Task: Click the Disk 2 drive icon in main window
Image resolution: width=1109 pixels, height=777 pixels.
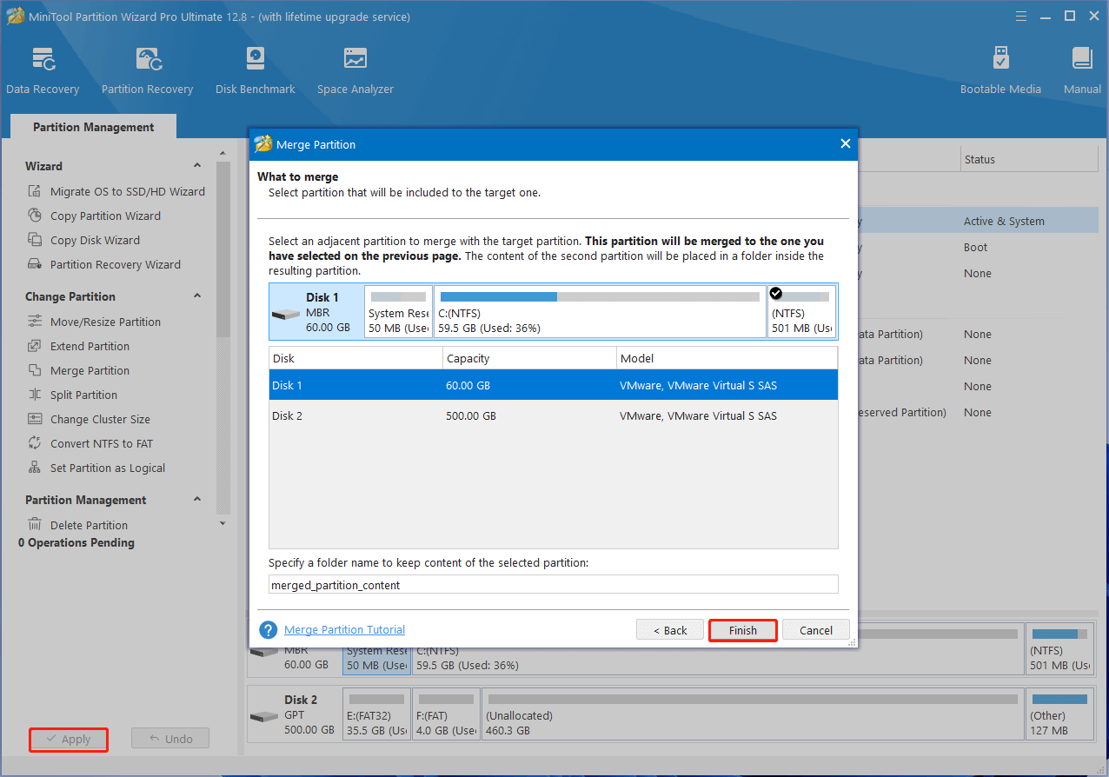Action: coord(264,716)
